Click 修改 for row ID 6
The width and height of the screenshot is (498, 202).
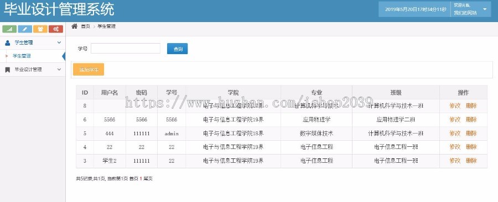pyautogui.click(x=455, y=120)
